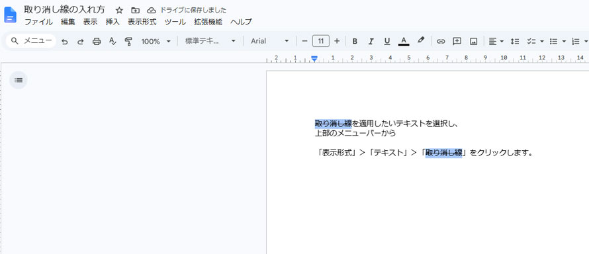The image size is (589, 254).
Task: Increase font size with plus button
Action: [x=337, y=41]
